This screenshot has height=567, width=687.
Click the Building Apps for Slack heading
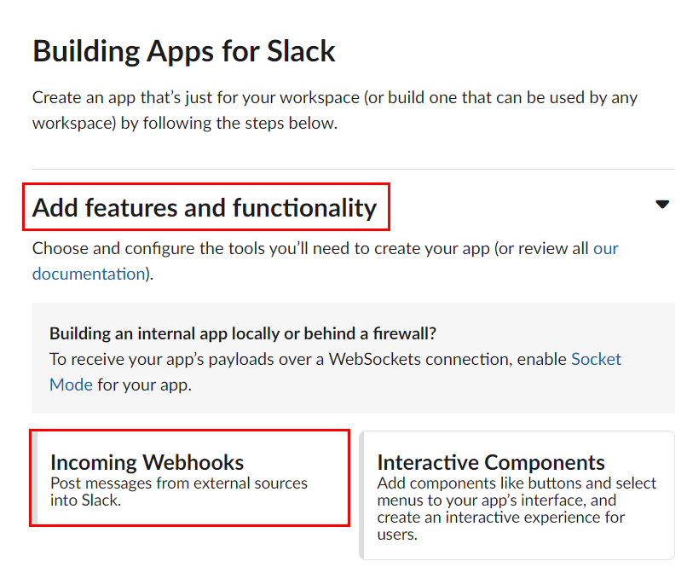(184, 51)
